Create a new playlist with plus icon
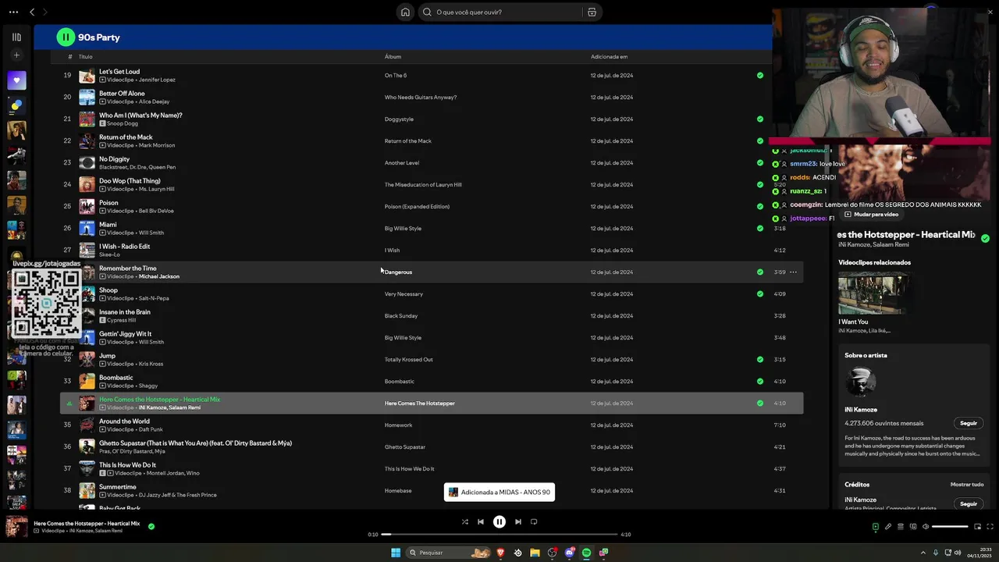Screen dimensions: 999x562 coord(16,55)
